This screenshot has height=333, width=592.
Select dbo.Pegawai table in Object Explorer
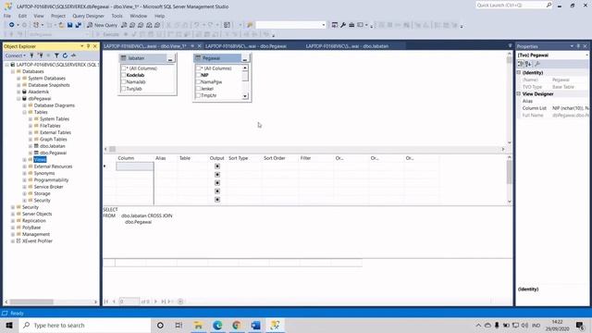53,153
